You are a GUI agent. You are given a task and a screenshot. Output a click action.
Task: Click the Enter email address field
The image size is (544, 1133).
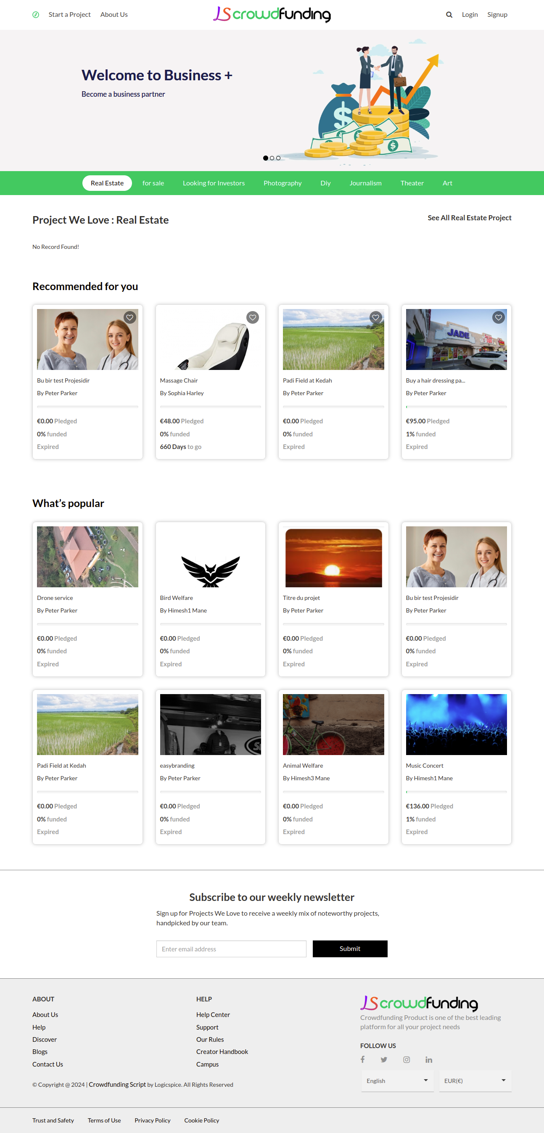tap(231, 949)
